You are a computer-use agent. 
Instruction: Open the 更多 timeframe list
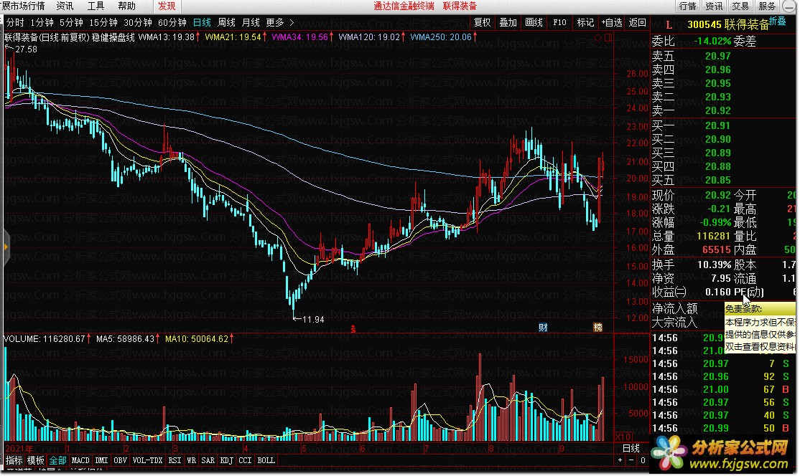(275, 22)
